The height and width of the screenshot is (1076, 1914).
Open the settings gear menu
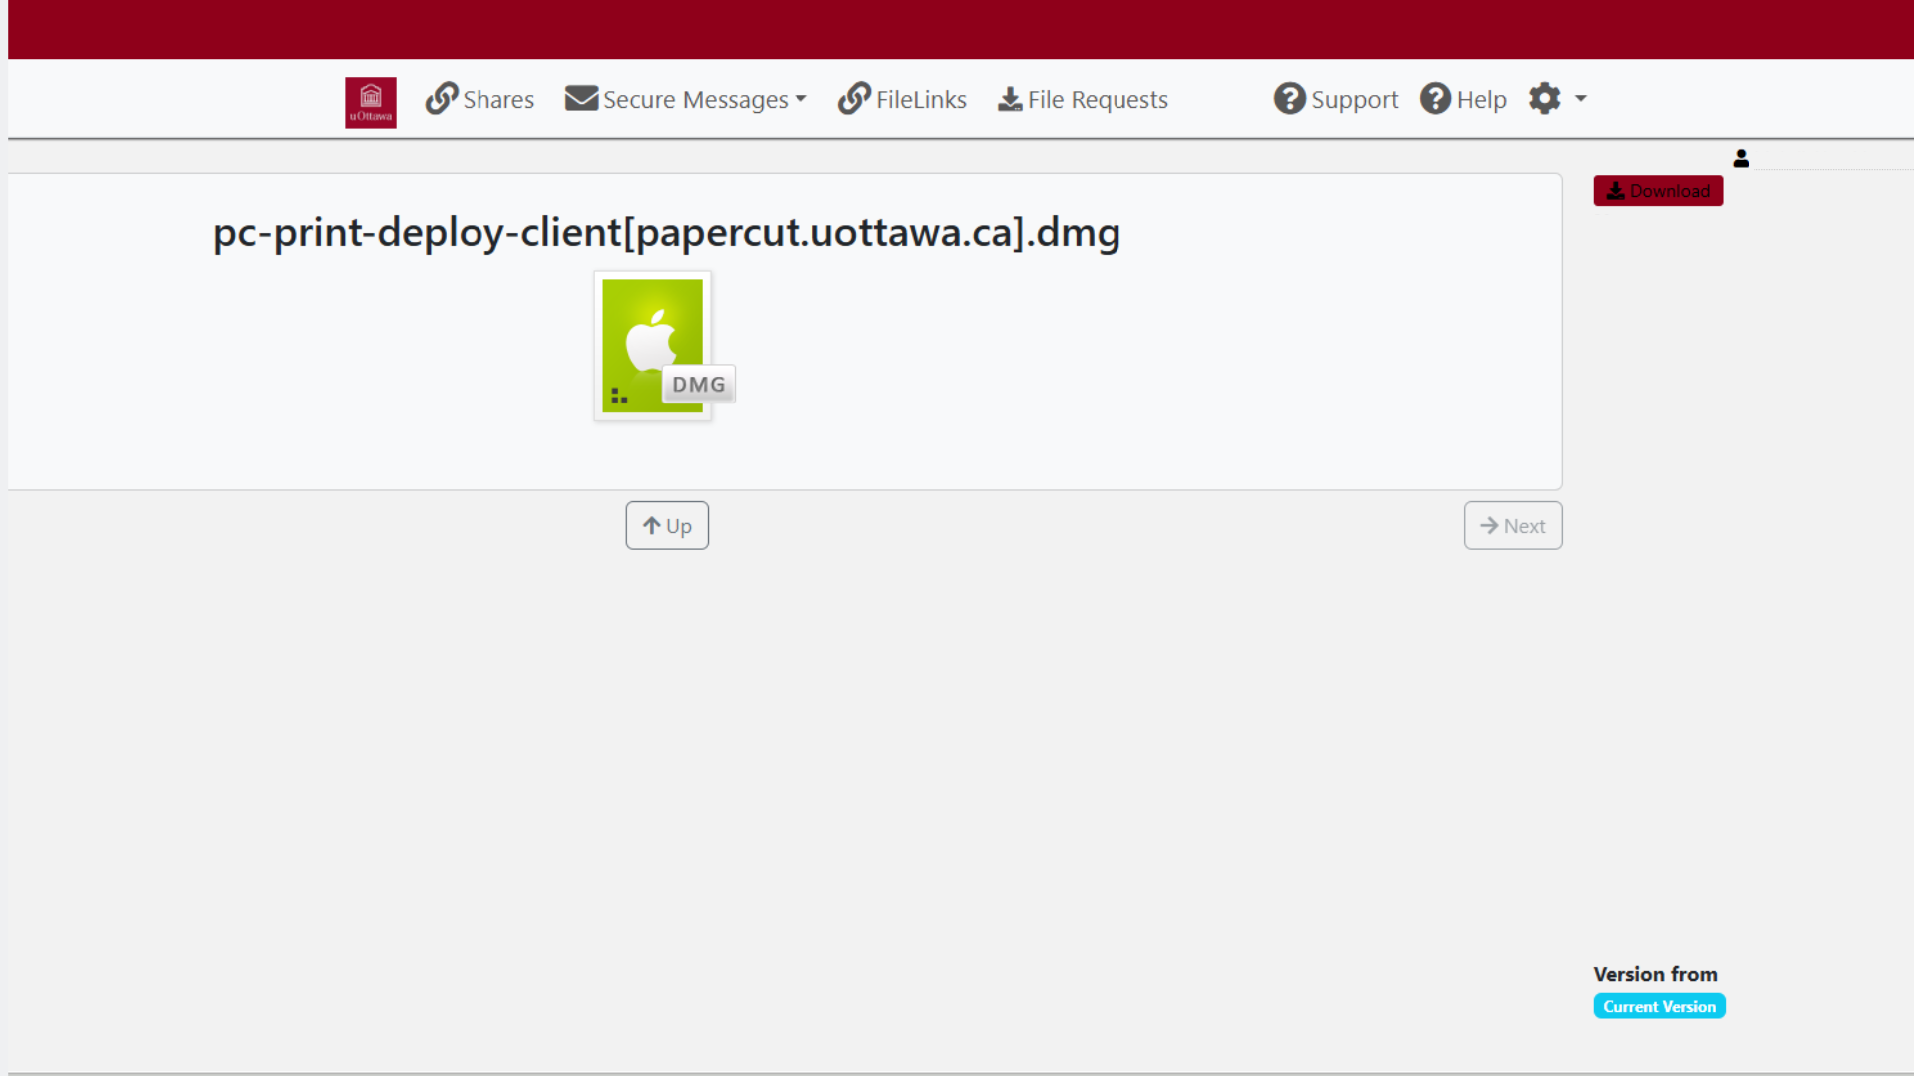(1557, 99)
